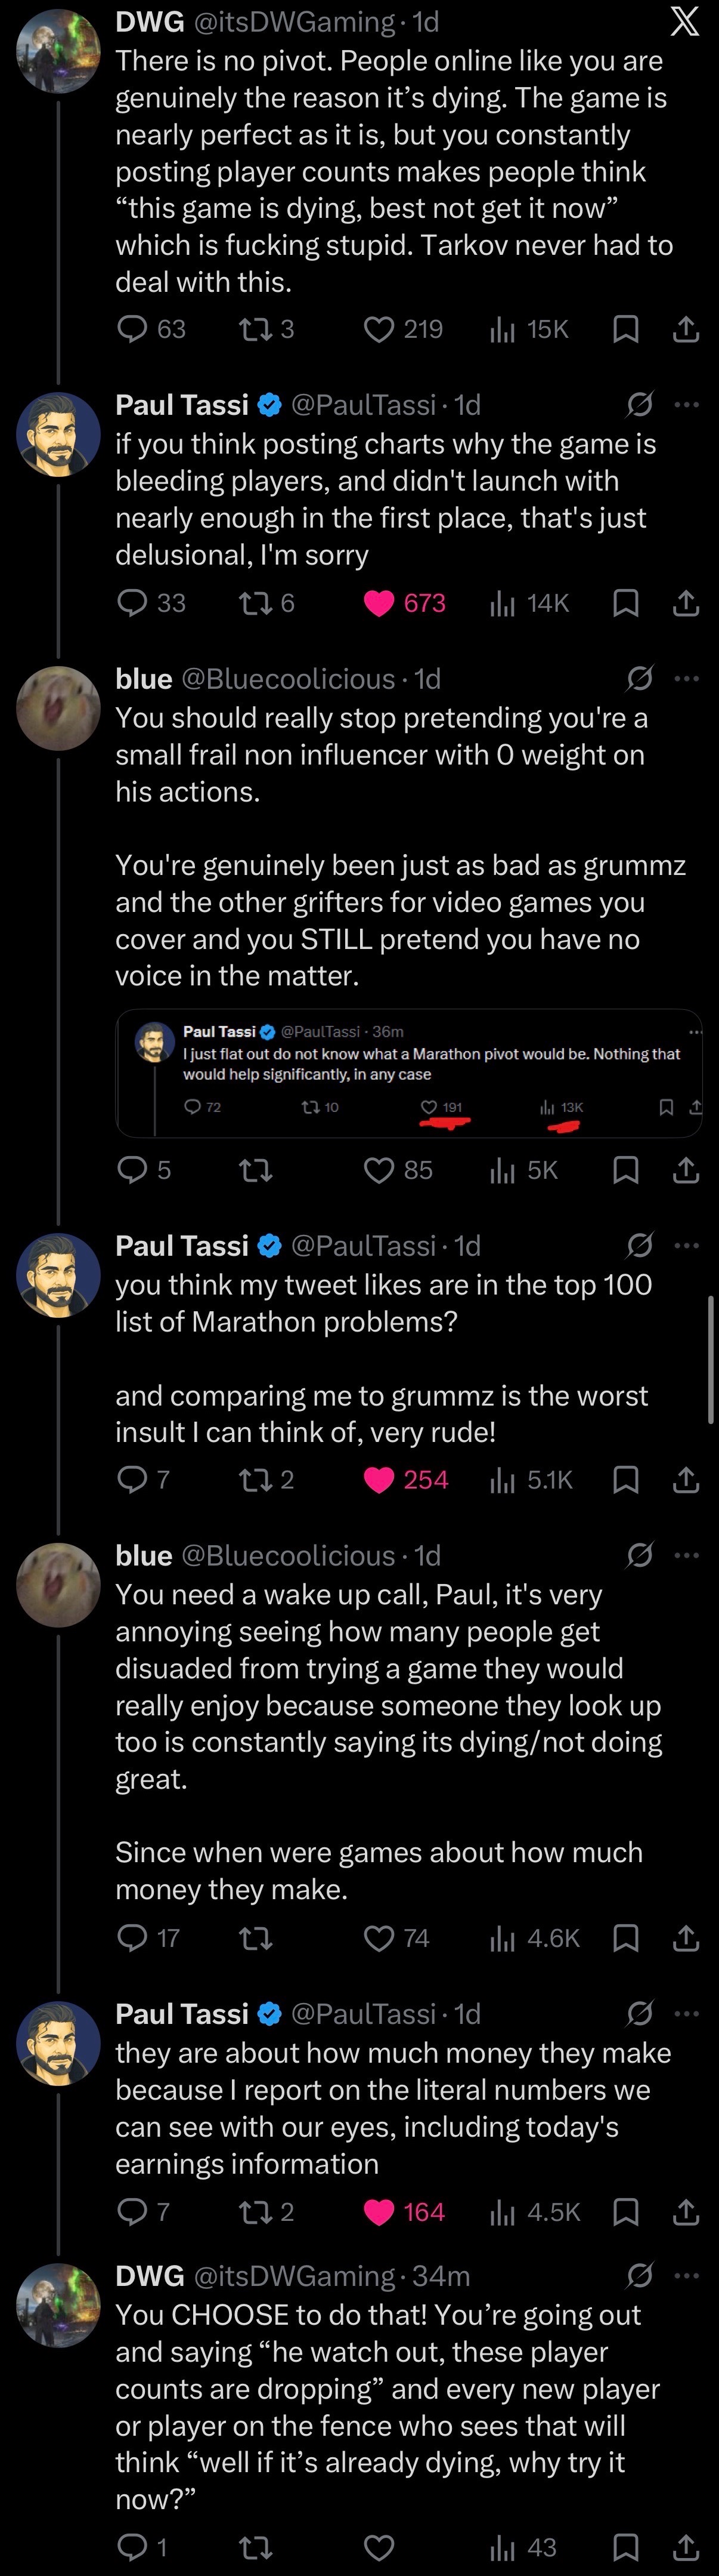View analytics on Paul's 5.1K views tweet
The height and width of the screenshot is (2576, 719).
coord(530,1480)
